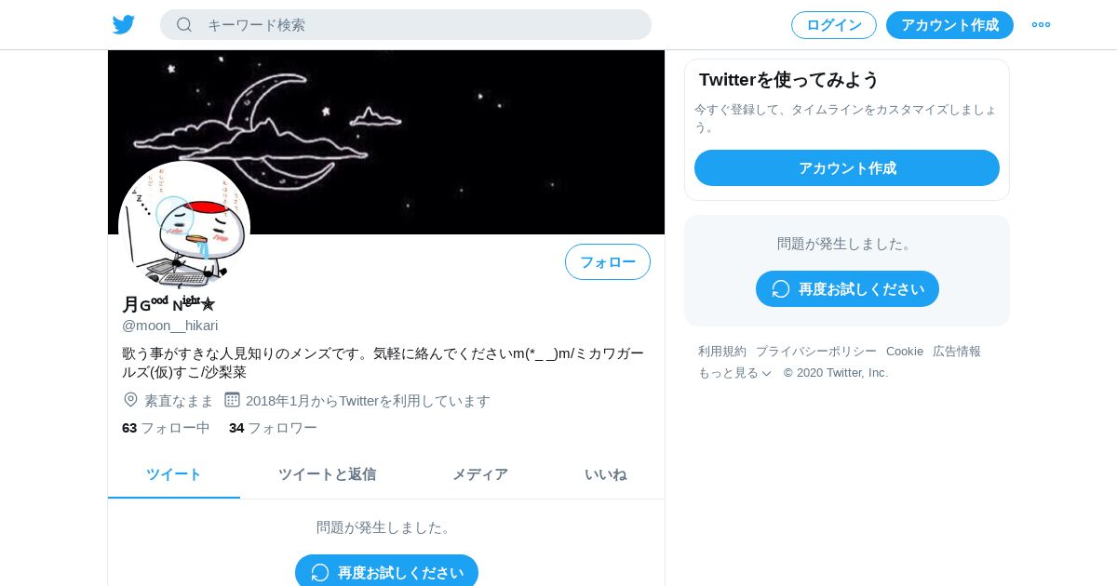Click the アカウント作成 button in the sidebar
This screenshot has width=1117, height=586.
(847, 168)
